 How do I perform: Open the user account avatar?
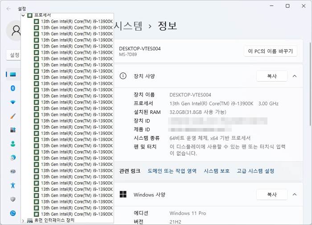(14, 31)
